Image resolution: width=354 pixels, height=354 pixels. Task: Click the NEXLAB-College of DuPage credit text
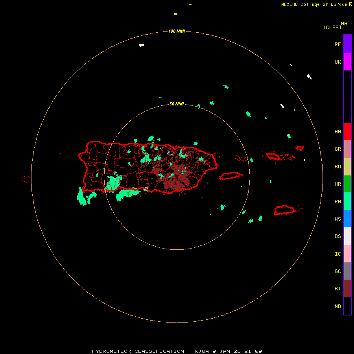point(316,4)
